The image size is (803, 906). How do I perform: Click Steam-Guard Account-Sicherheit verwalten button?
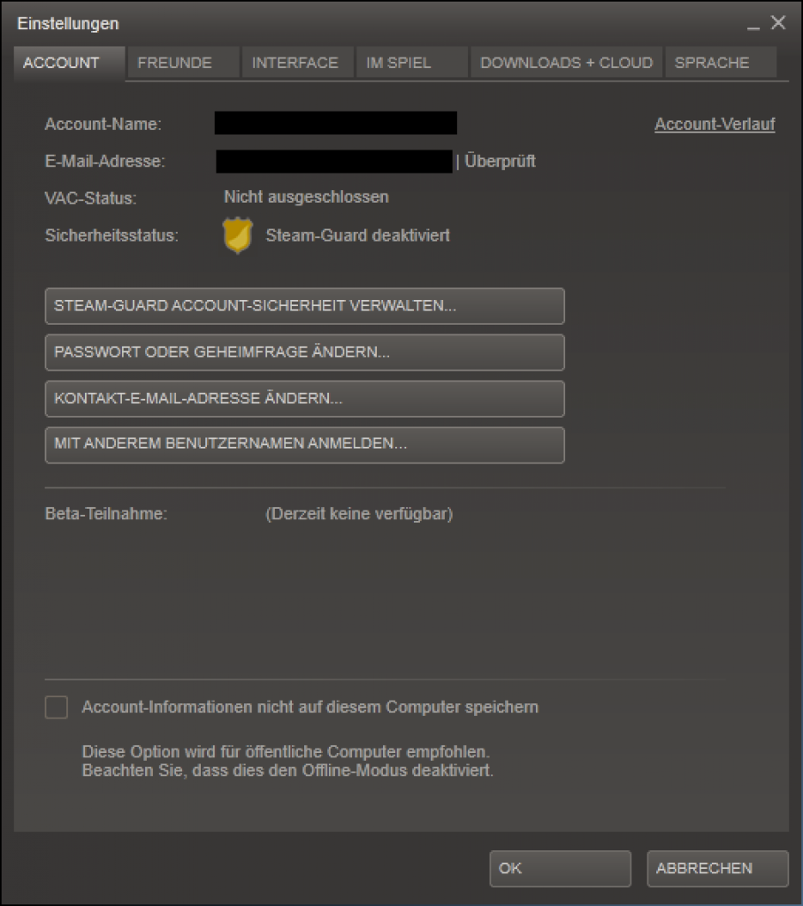(x=304, y=305)
